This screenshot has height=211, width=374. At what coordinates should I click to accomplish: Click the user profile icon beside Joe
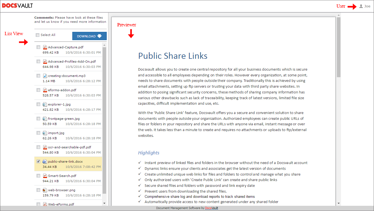point(361,6)
